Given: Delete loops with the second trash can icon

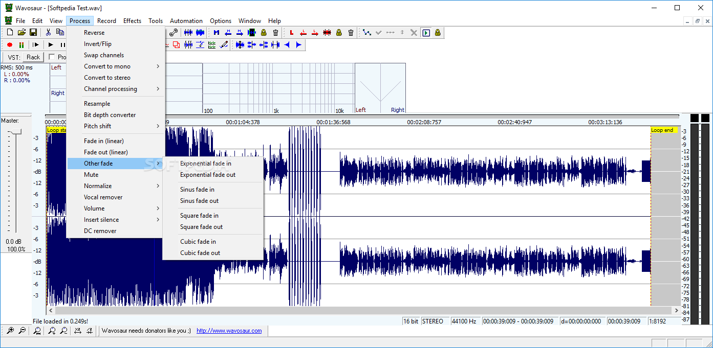Looking at the screenshot, I should 351,32.
